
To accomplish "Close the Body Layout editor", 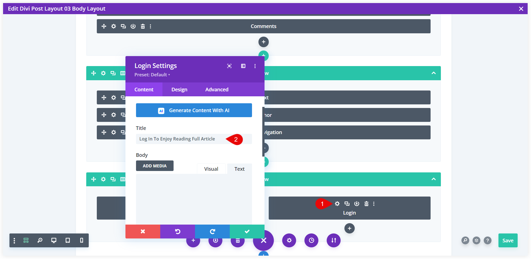I will (521, 9).
